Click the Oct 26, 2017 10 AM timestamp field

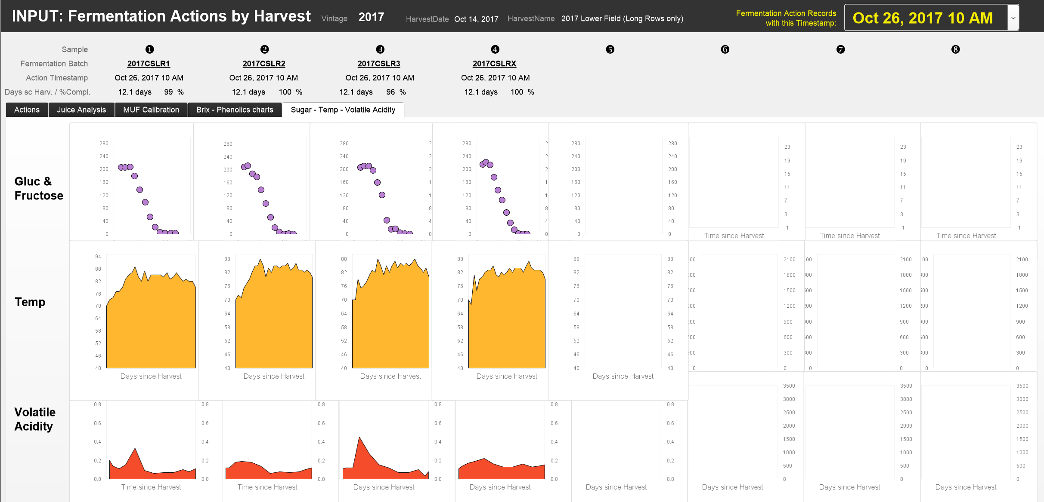[x=926, y=18]
